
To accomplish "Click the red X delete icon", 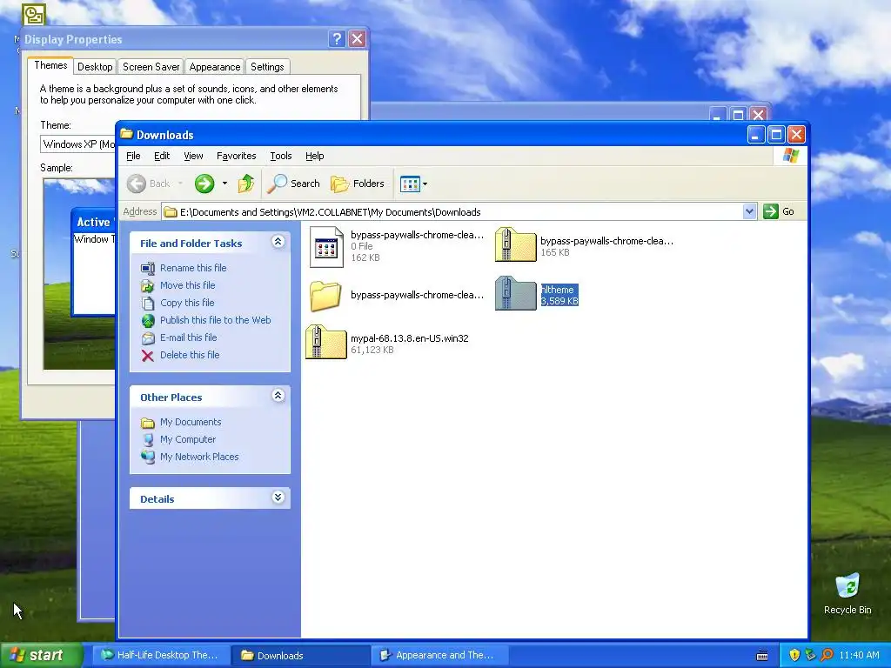I will [x=148, y=356].
